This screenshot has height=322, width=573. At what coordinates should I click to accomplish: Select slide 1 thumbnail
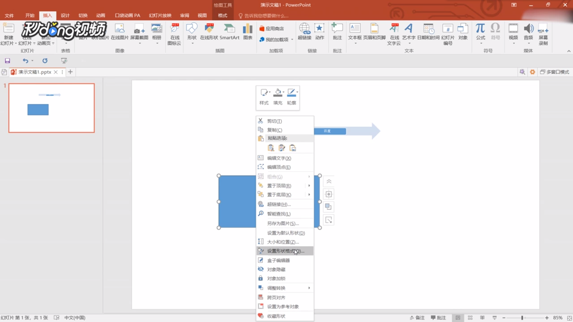51,108
